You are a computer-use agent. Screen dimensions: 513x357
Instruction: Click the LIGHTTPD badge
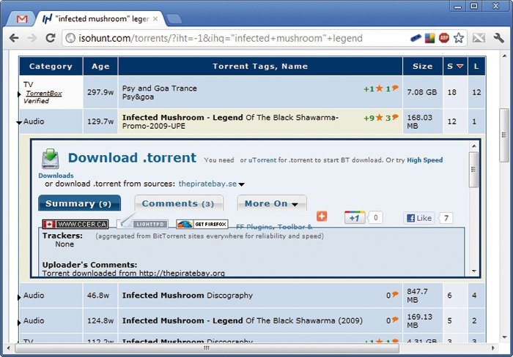click(143, 224)
